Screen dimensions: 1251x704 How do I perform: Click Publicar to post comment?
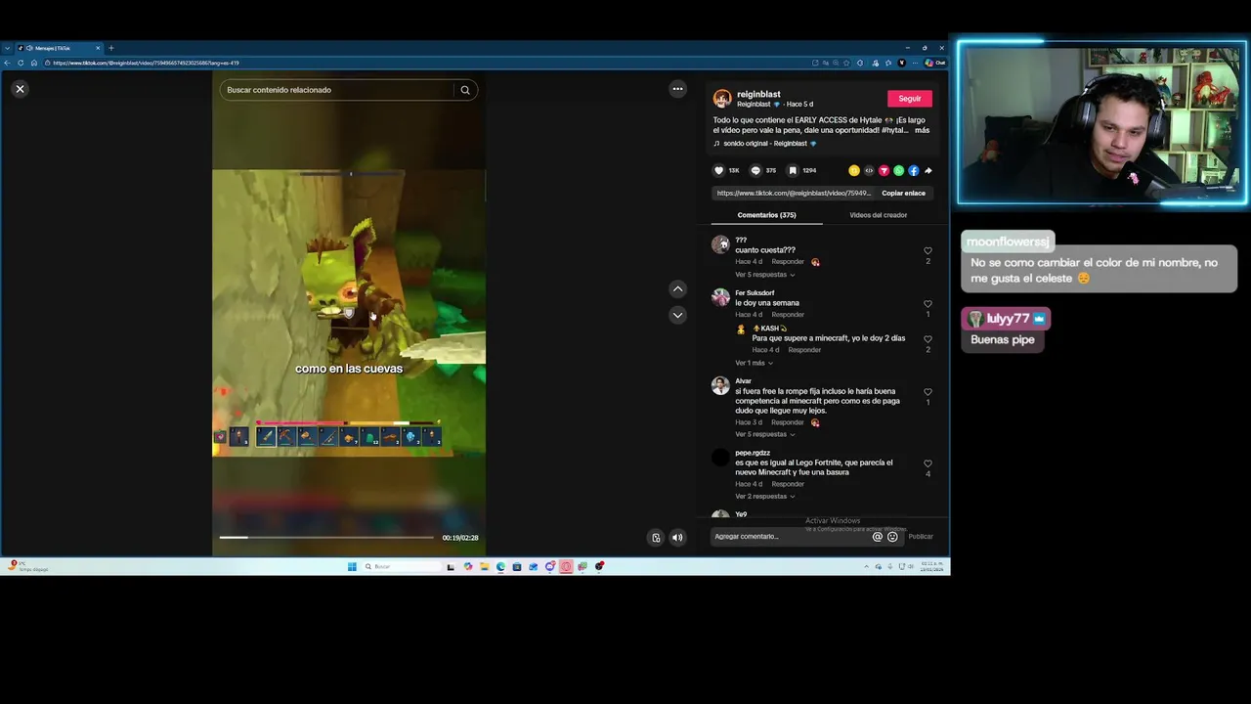click(921, 537)
